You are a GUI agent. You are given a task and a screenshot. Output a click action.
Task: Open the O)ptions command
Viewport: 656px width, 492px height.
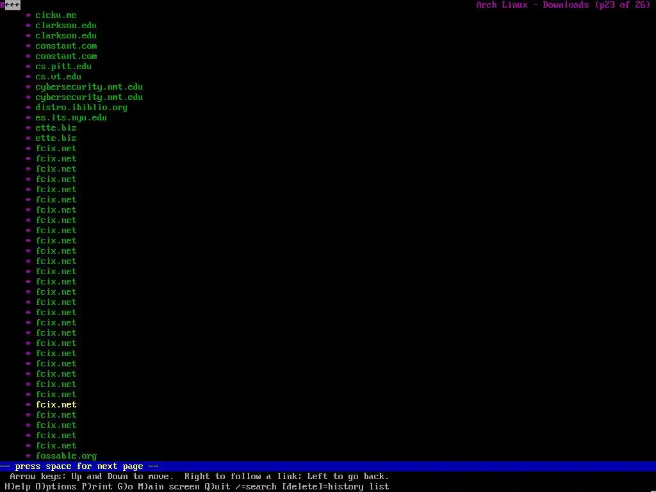(56, 487)
